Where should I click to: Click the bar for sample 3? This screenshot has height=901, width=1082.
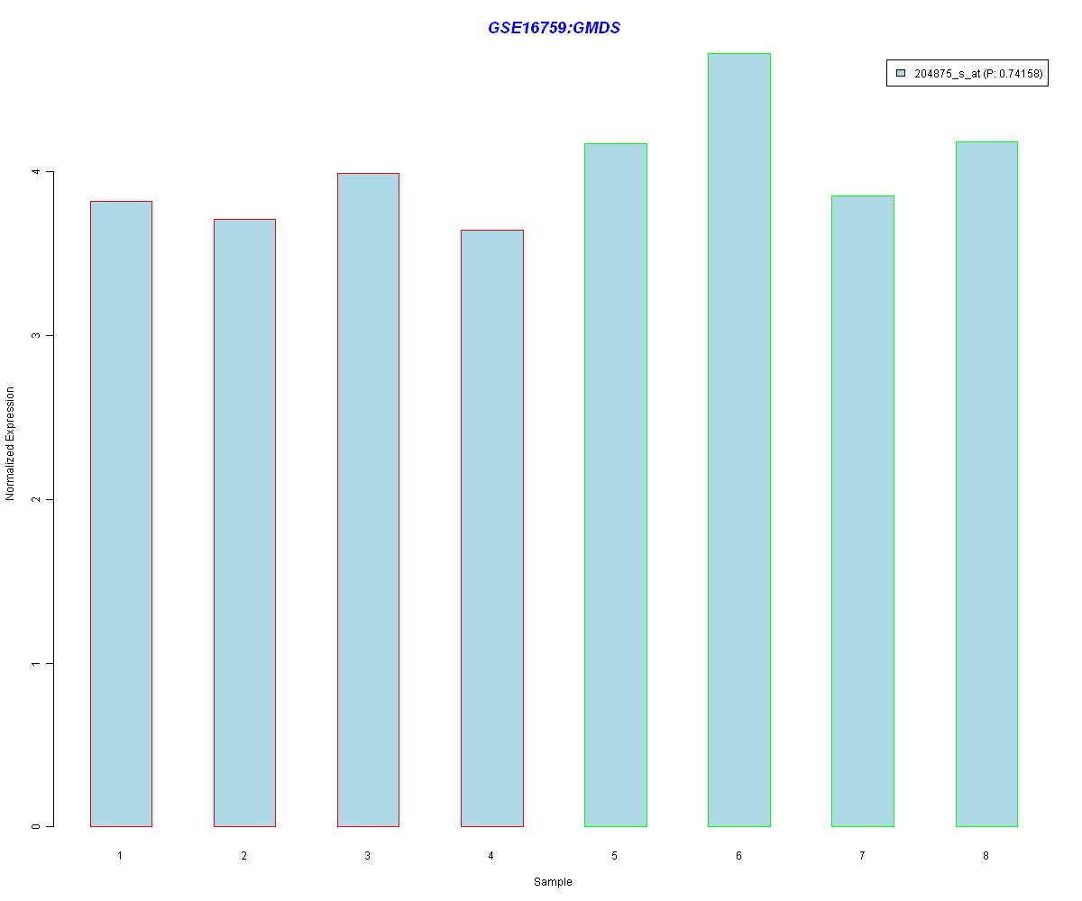pos(368,500)
